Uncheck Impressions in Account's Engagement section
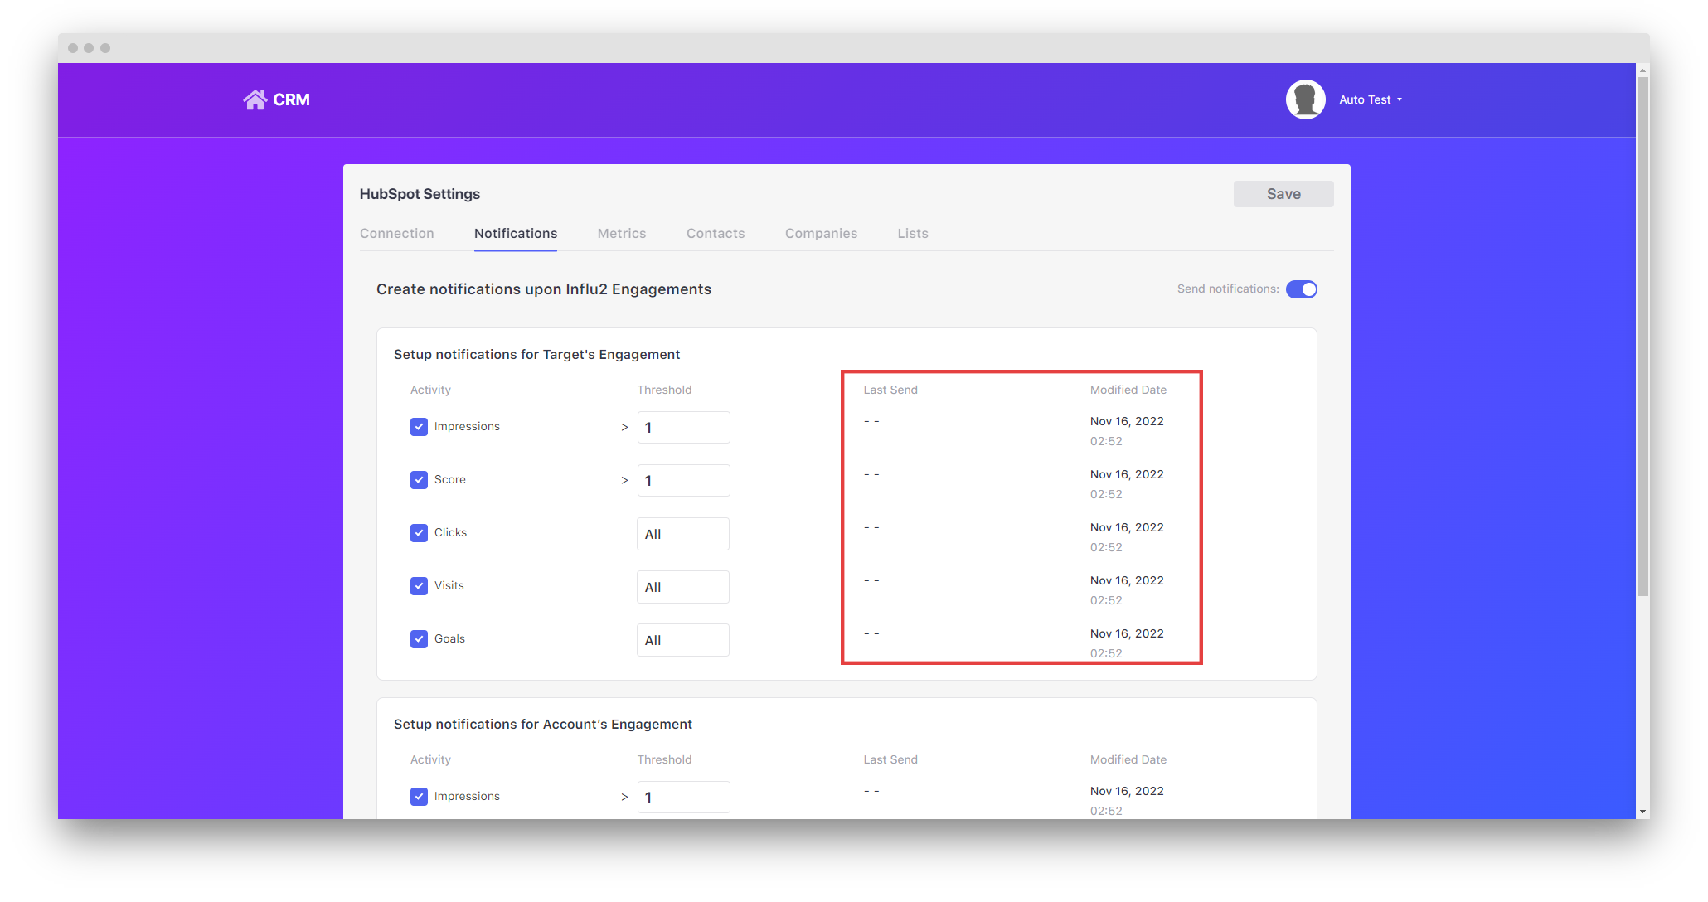 pyautogui.click(x=419, y=796)
